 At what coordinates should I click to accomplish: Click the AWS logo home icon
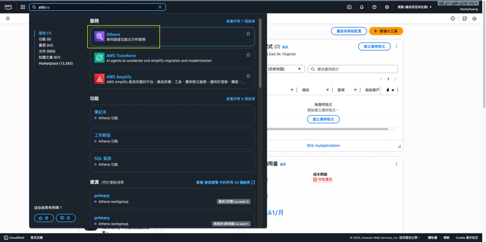[x=8, y=7]
